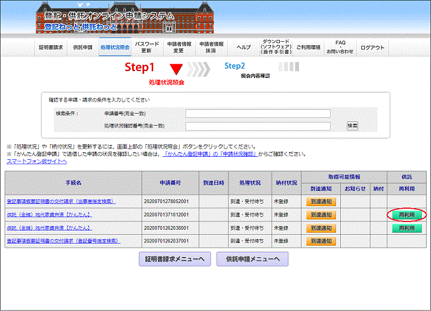Open the 供託申請 menu tab
Viewport: 431px width, 311px height.
(x=83, y=47)
